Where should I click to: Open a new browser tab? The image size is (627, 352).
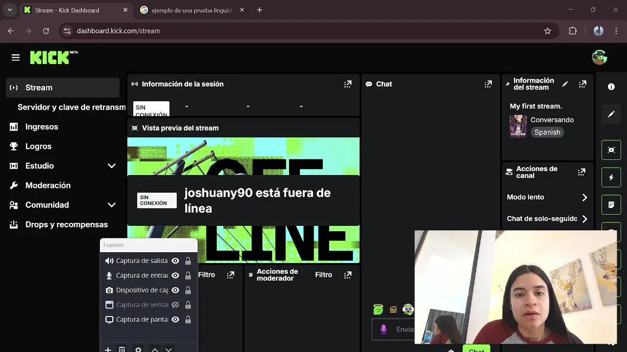[x=260, y=10]
